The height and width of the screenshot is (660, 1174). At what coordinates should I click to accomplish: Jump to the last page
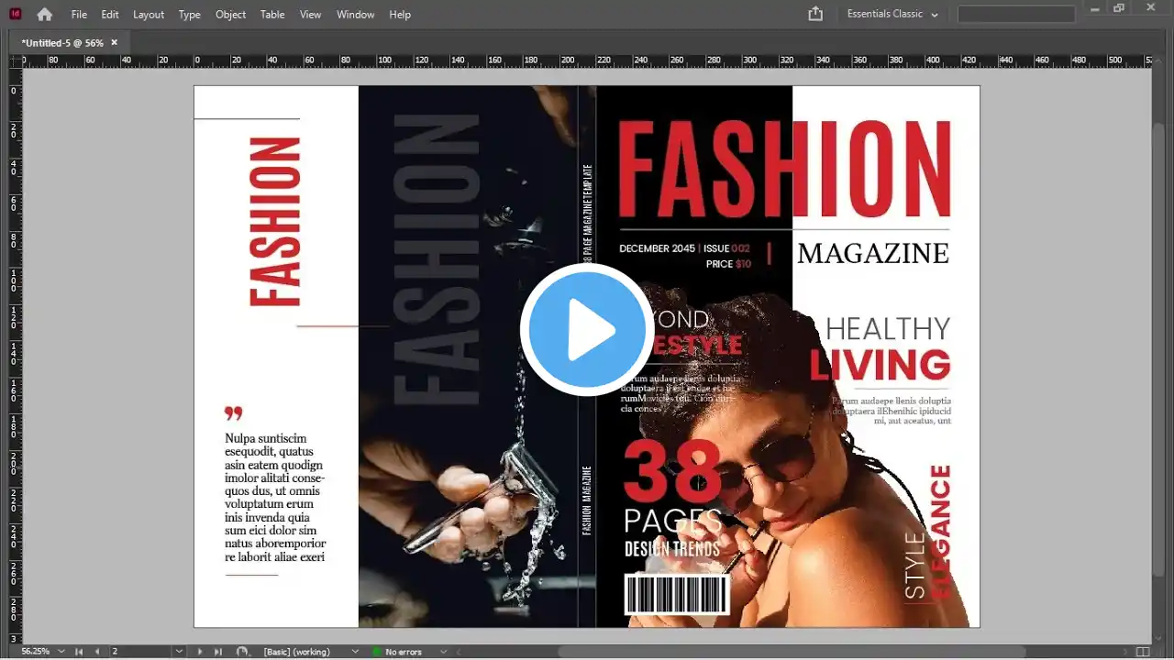[x=218, y=652]
